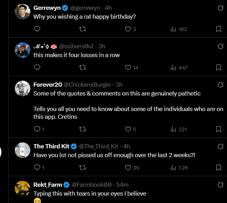Viewport: 227px width, 203px height.
Task: Reply to Gerrewyn's rat birthday tweet
Action: tap(37, 29)
